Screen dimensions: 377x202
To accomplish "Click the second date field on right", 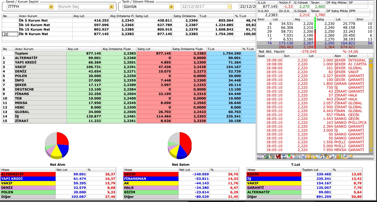I will click(247, 7).
